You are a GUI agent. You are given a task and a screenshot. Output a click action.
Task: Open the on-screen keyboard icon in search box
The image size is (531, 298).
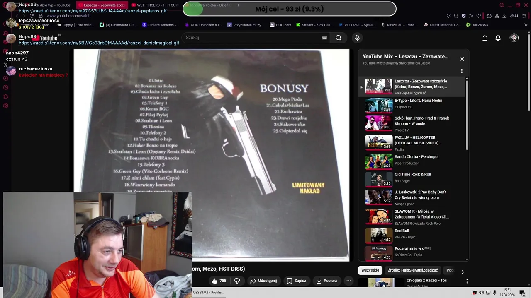point(324,38)
